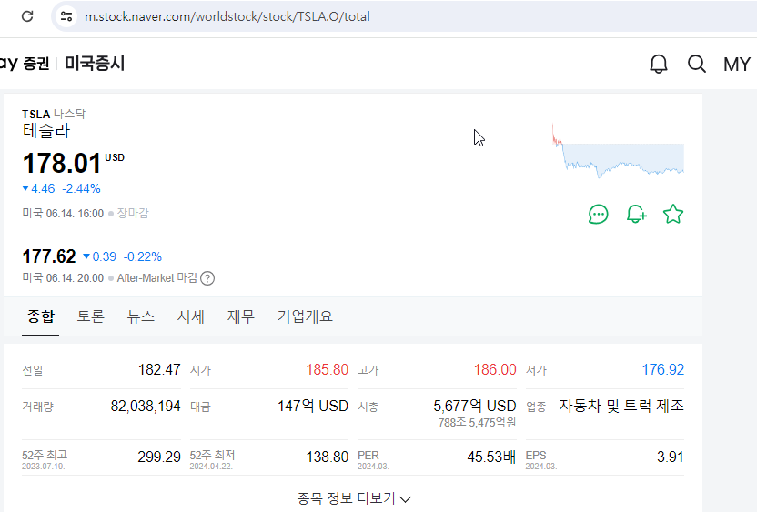Viewport: 757px width, 512px height.
Task: Click the industry 자동차 및 트럭 제조
Action: 621,406
